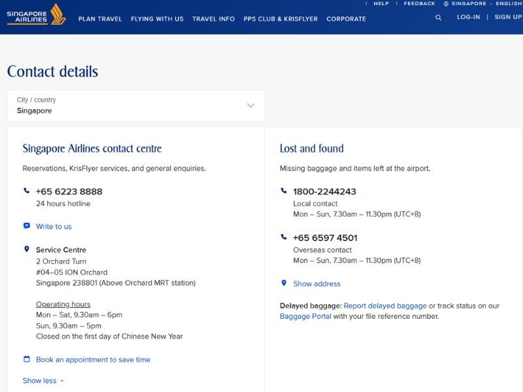This screenshot has width=523, height=392.
Task: Open the Flying With Us menu
Action: [x=157, y=19]
